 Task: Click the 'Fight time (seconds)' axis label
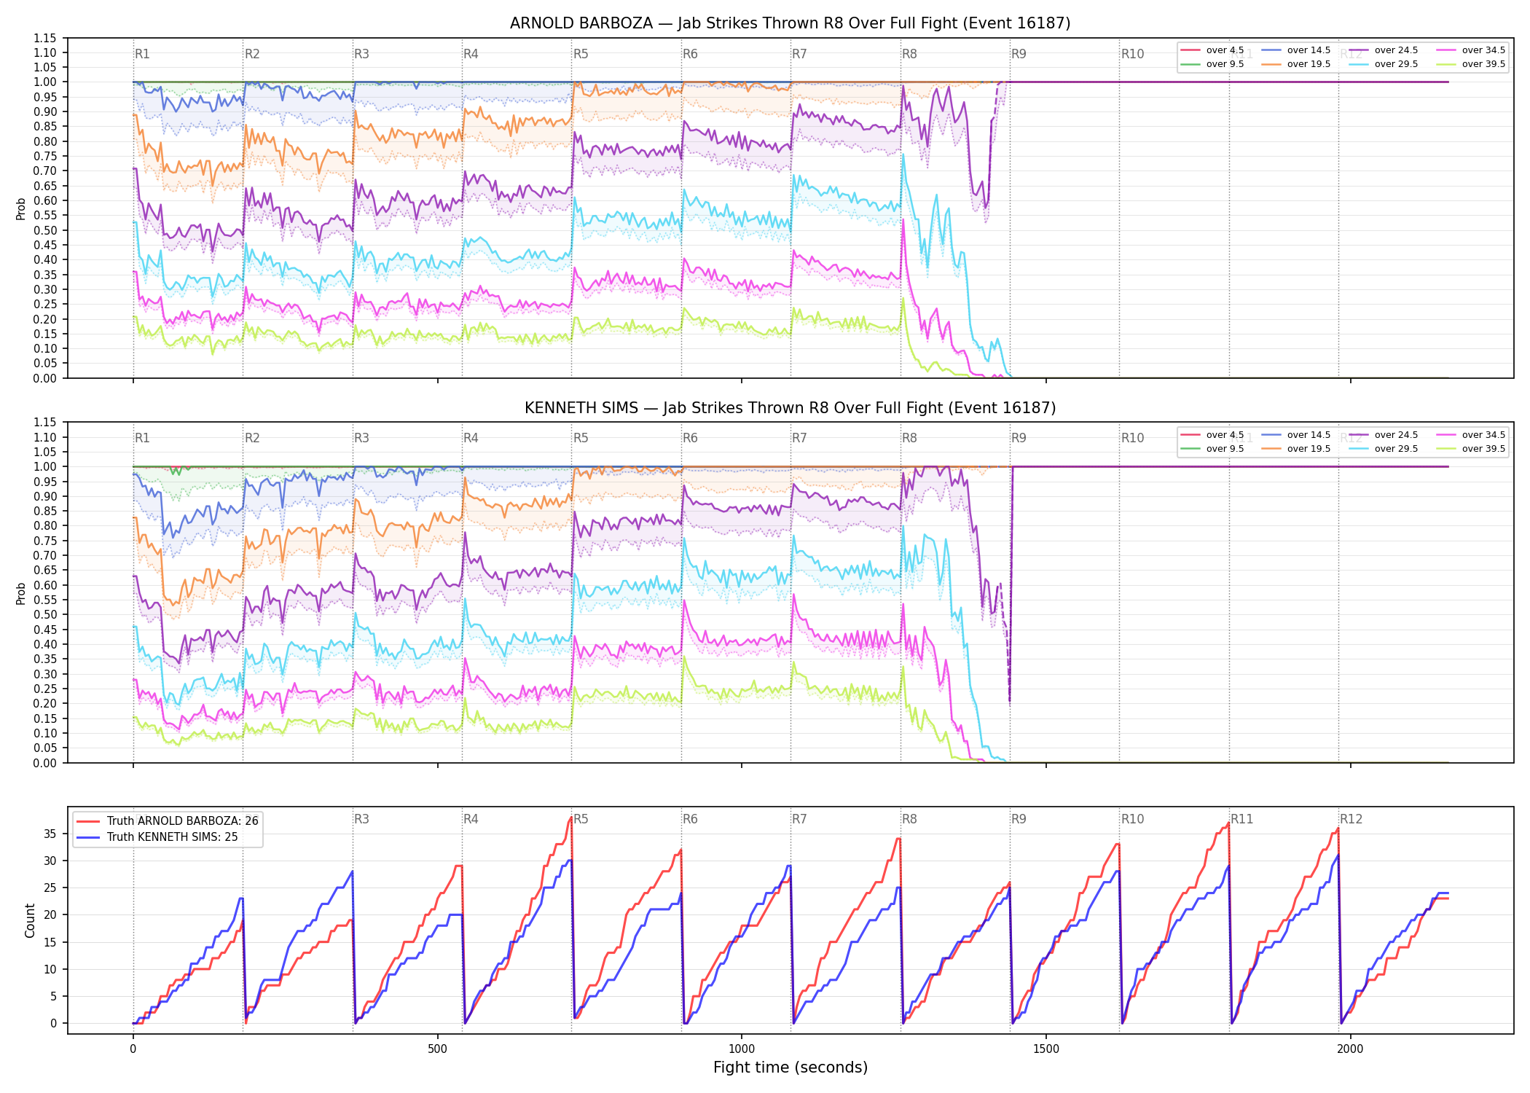790,1067
